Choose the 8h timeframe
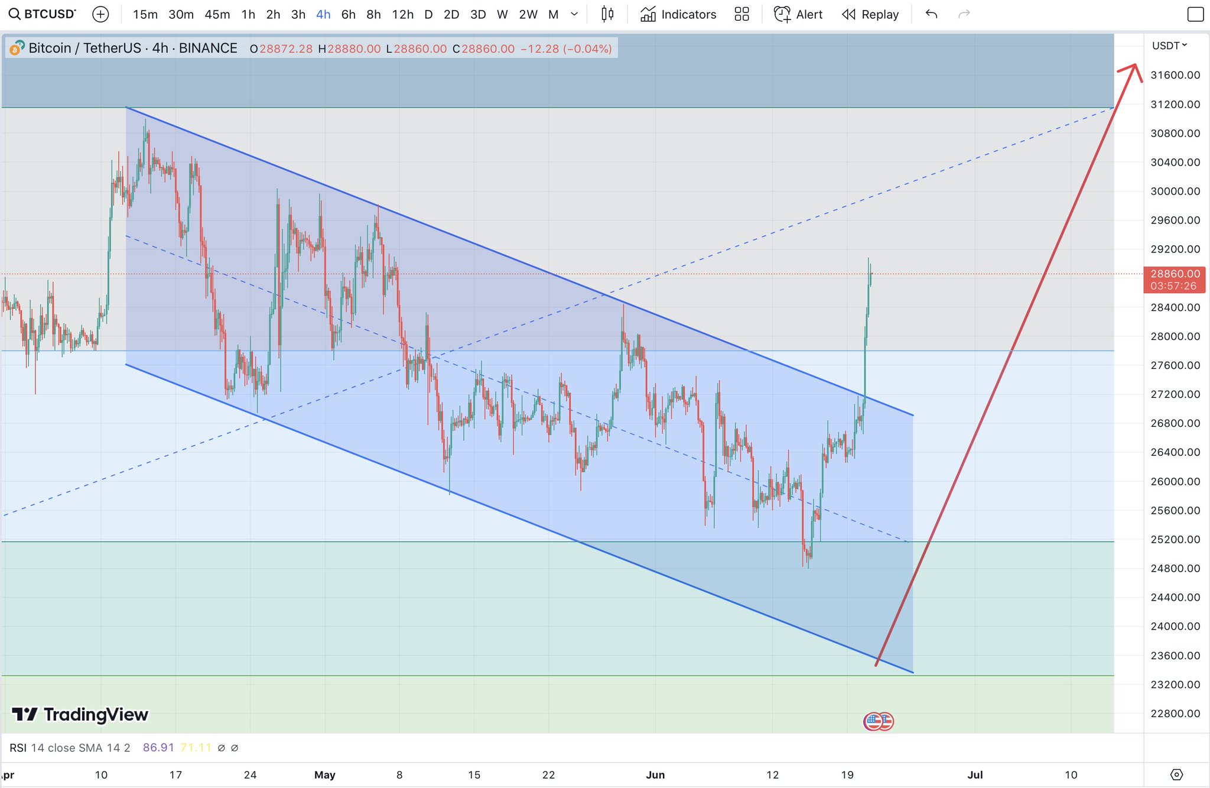Viewport: 1210px width, 788px height. tap(373, 14)
